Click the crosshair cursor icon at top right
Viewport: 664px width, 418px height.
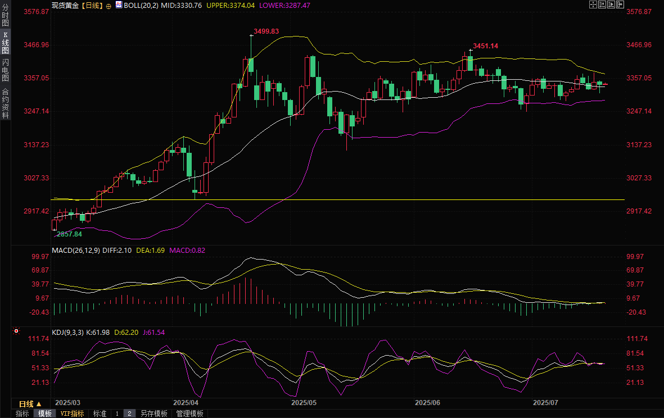pos(593,4)
